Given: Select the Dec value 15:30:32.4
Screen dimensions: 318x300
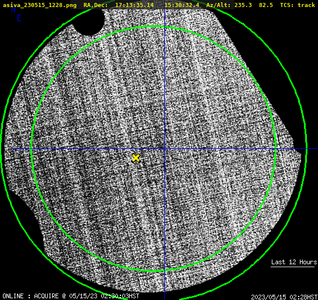Looking at the screenshot, I should (182, 5).
